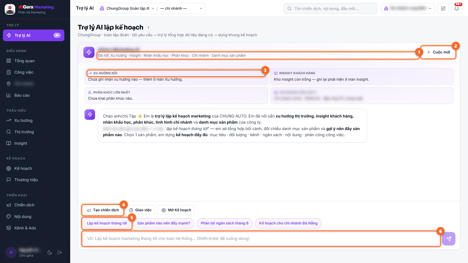Click the compose note icon
The image size is (468, 263).
443,8
